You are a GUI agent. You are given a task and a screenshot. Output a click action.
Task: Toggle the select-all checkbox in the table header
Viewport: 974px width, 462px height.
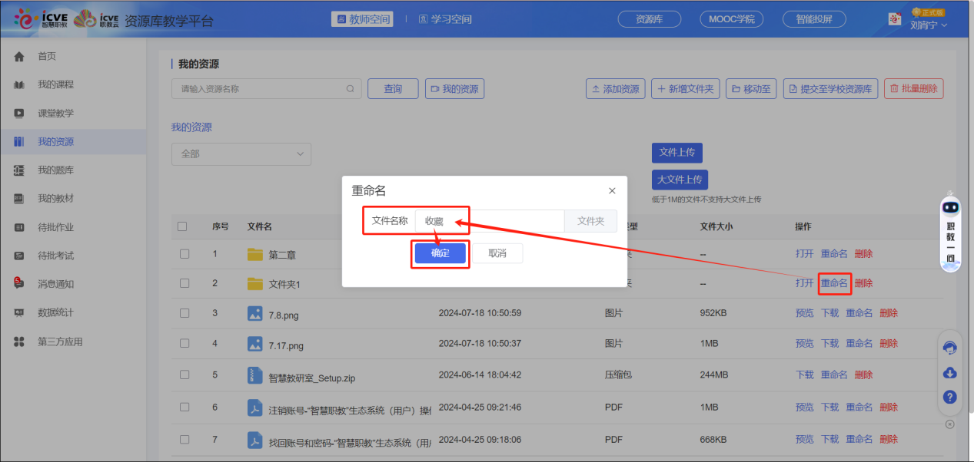pyautogui.click(x=182, y=226)
